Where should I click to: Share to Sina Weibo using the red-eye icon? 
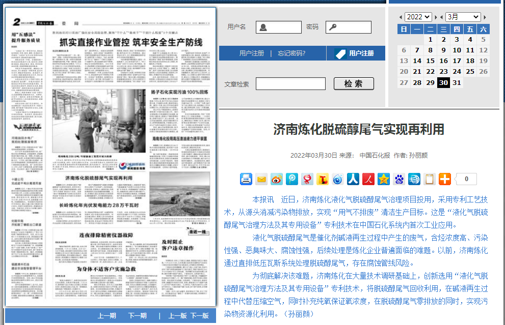tap(277, 179)
